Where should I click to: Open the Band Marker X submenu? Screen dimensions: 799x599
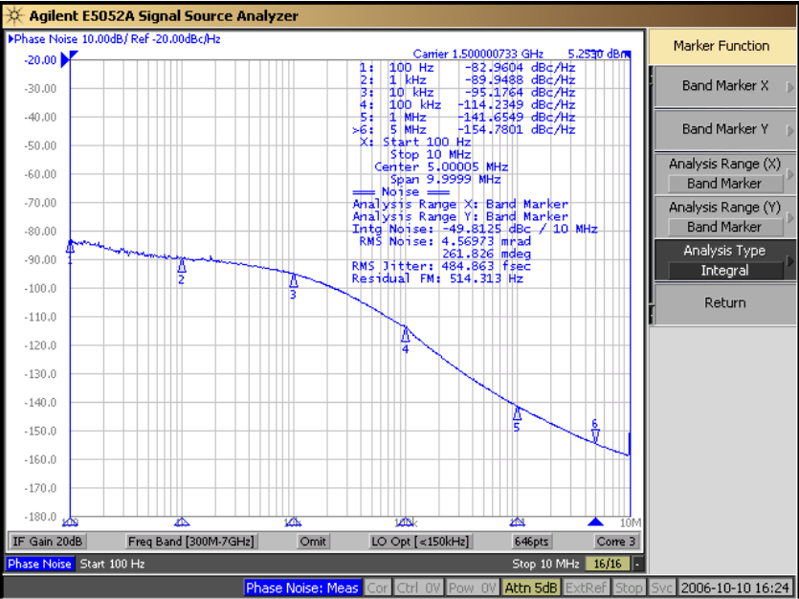click(x=724, y=86)
